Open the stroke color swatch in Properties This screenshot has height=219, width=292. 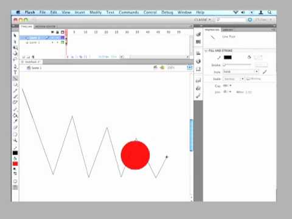(228, 57)
